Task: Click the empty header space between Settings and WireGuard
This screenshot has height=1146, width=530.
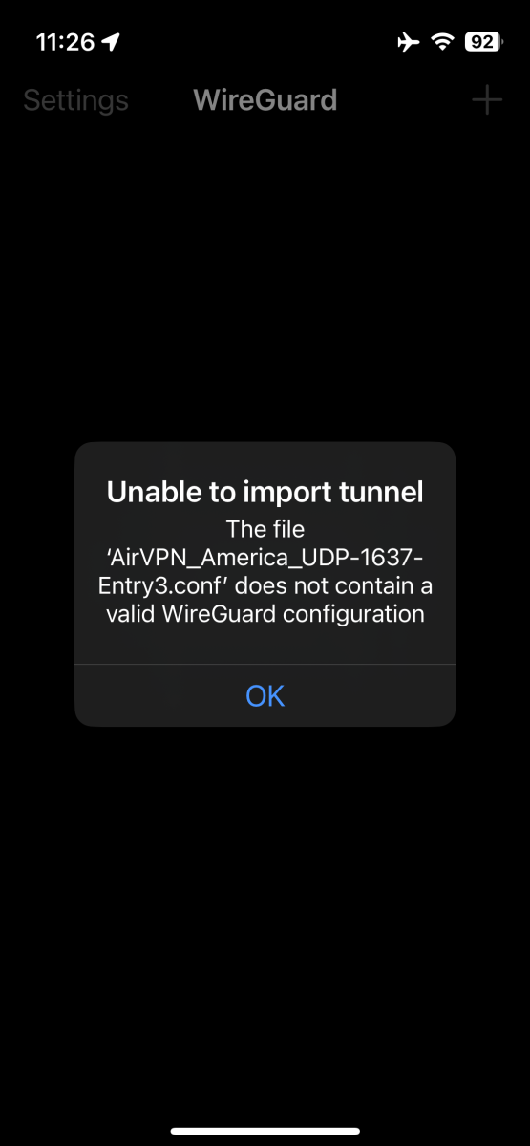Action: (x=160, y=100)
